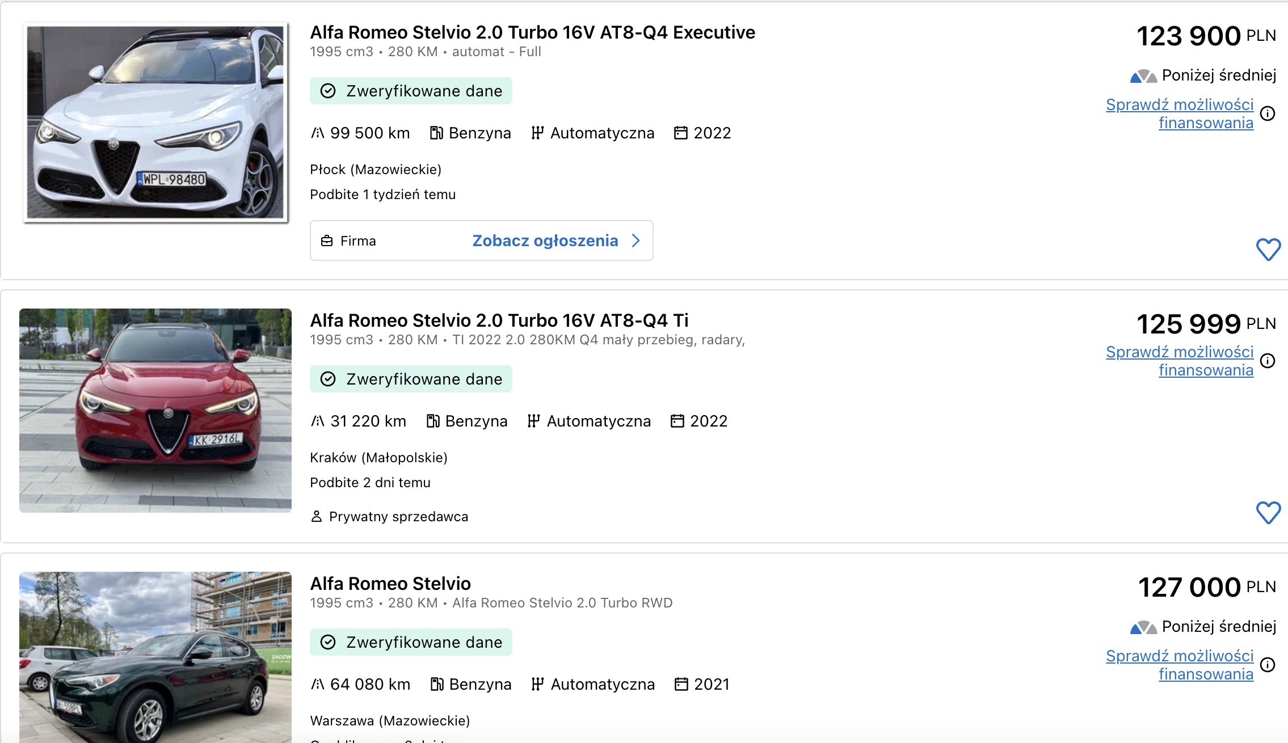Click price rating icon on 127 000 PLN listing

[1143, 627]
